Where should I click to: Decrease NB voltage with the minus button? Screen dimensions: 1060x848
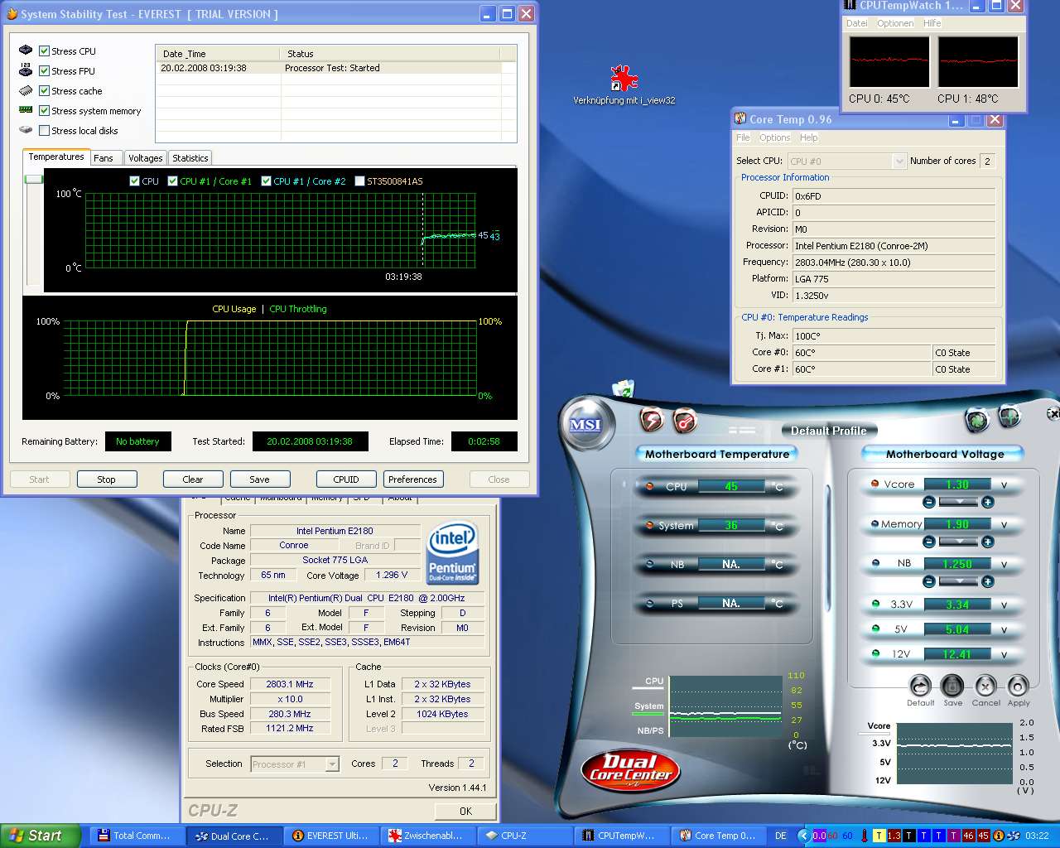(x=928, y=581)
